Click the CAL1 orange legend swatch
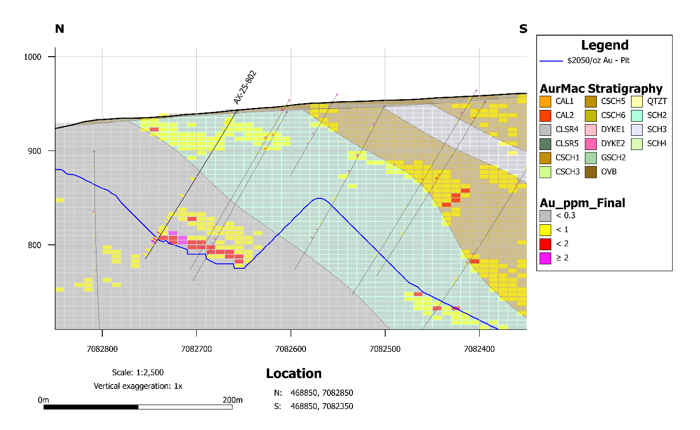 [x=545, y=102]
